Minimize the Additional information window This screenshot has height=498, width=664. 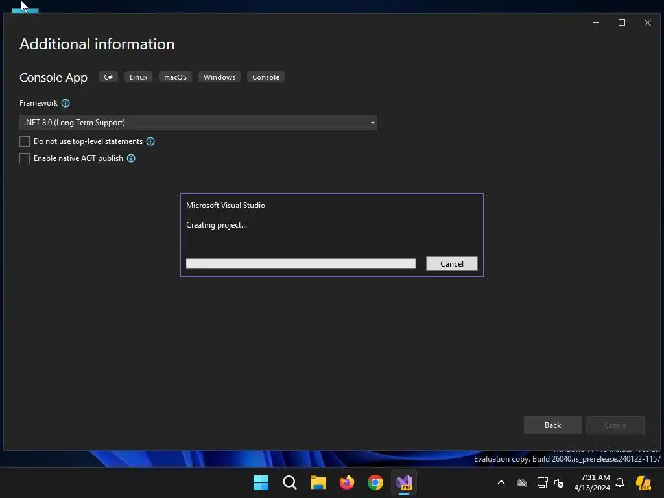click(596, 23)
